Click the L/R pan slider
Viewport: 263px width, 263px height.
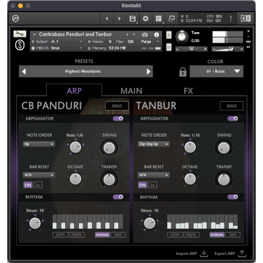[x=191, y=49]
